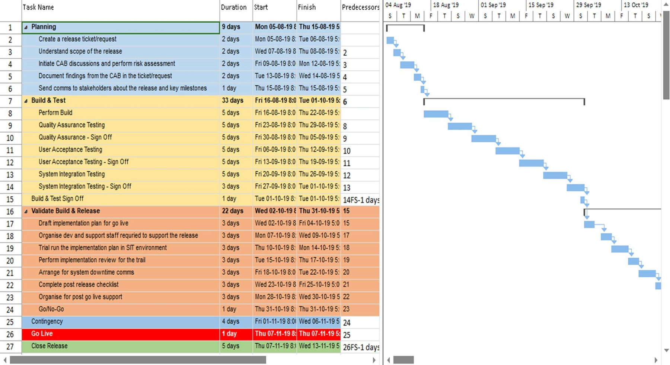670x365 pixels.
Task: Select duration cell of Go/No-Go task
Action: (x=234, y=309)
